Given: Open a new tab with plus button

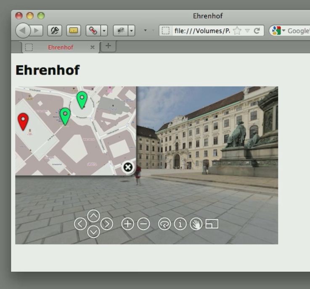Looking at the screenshot, I should pos(108,46).
